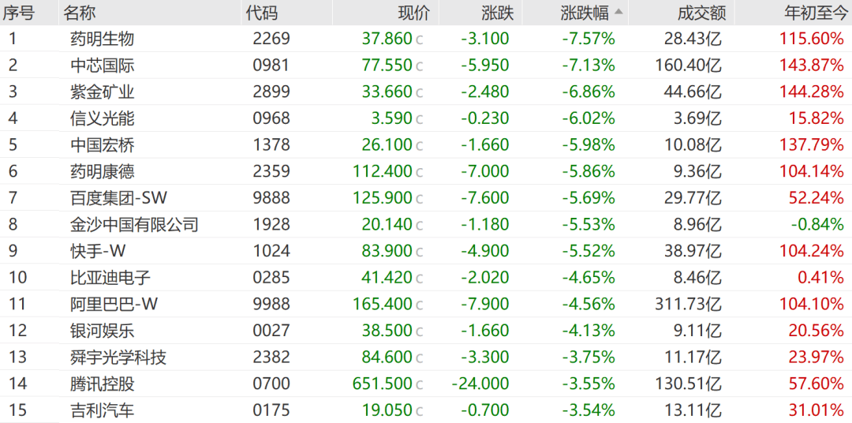This screenshot has width=852, height=423.
Task: Click the 年初至今 column header
Action: point(813,13)
